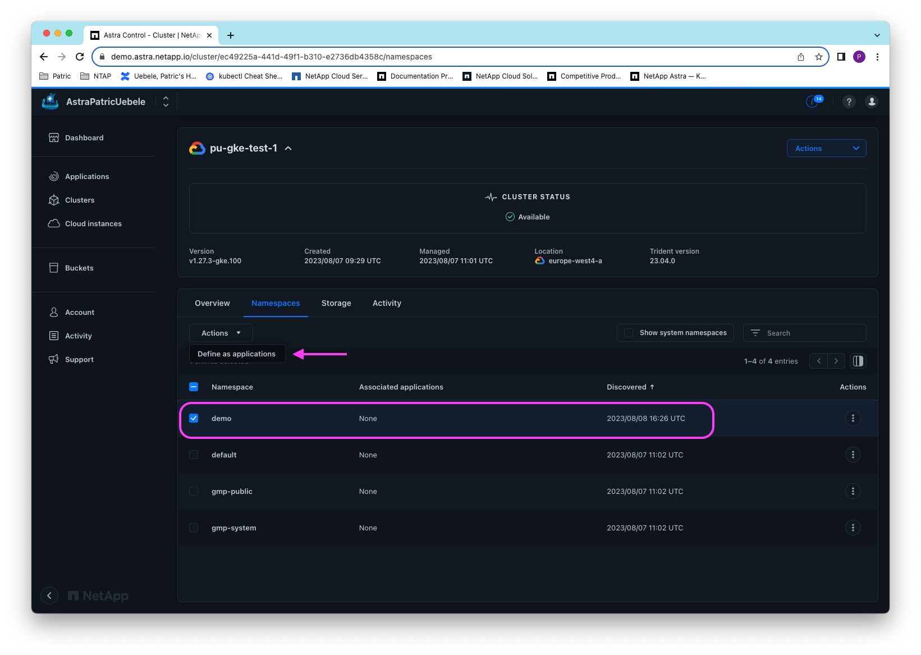The height and width of the screenshot is (655, 921).
Task: Collapse the sidebar with the back arrow
Action: click(49, 596)
